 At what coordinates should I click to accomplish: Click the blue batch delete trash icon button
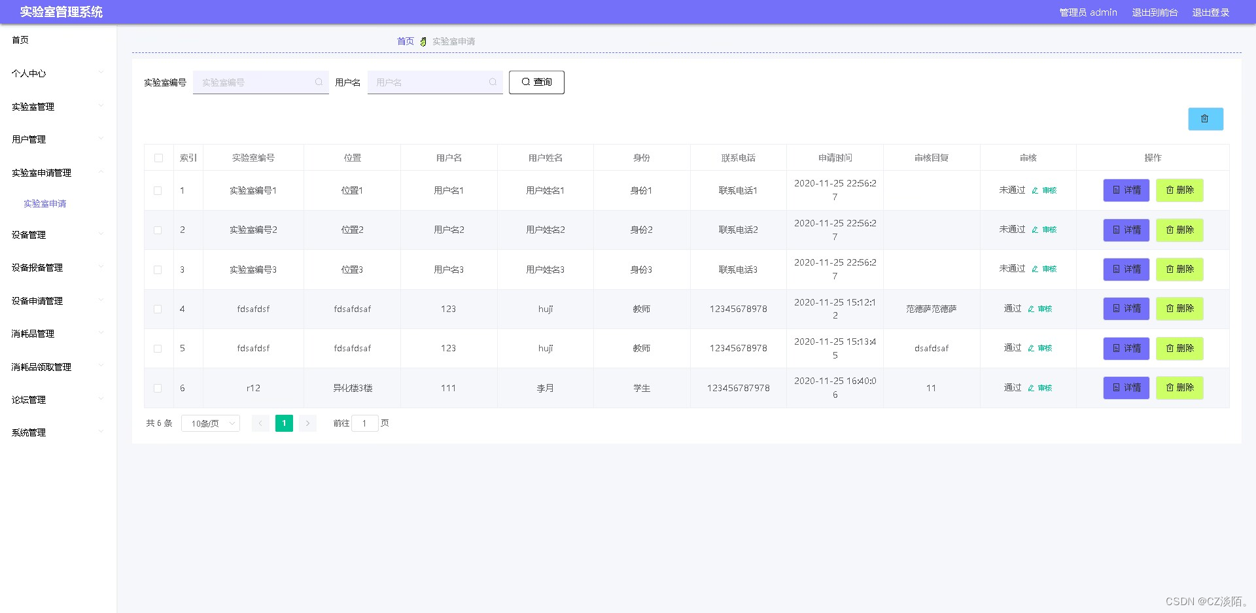1205,119
